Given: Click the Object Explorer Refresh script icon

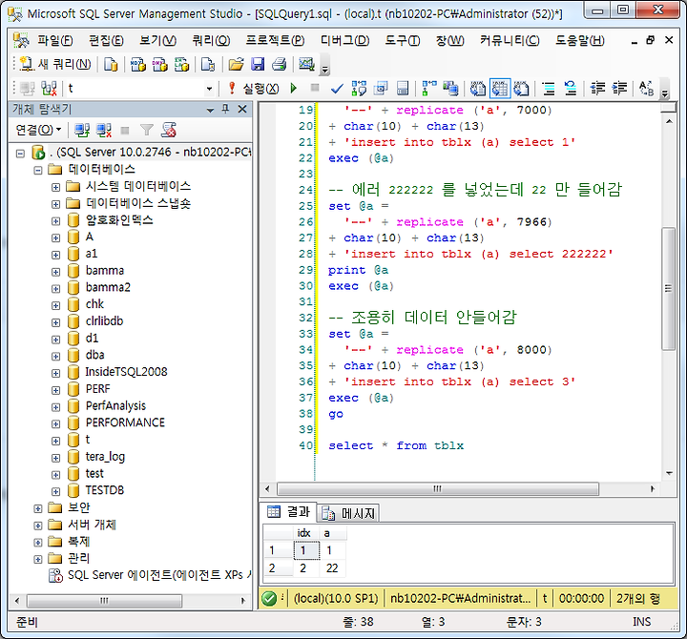Looking at the screenshot, I should (x=169, y=130).
